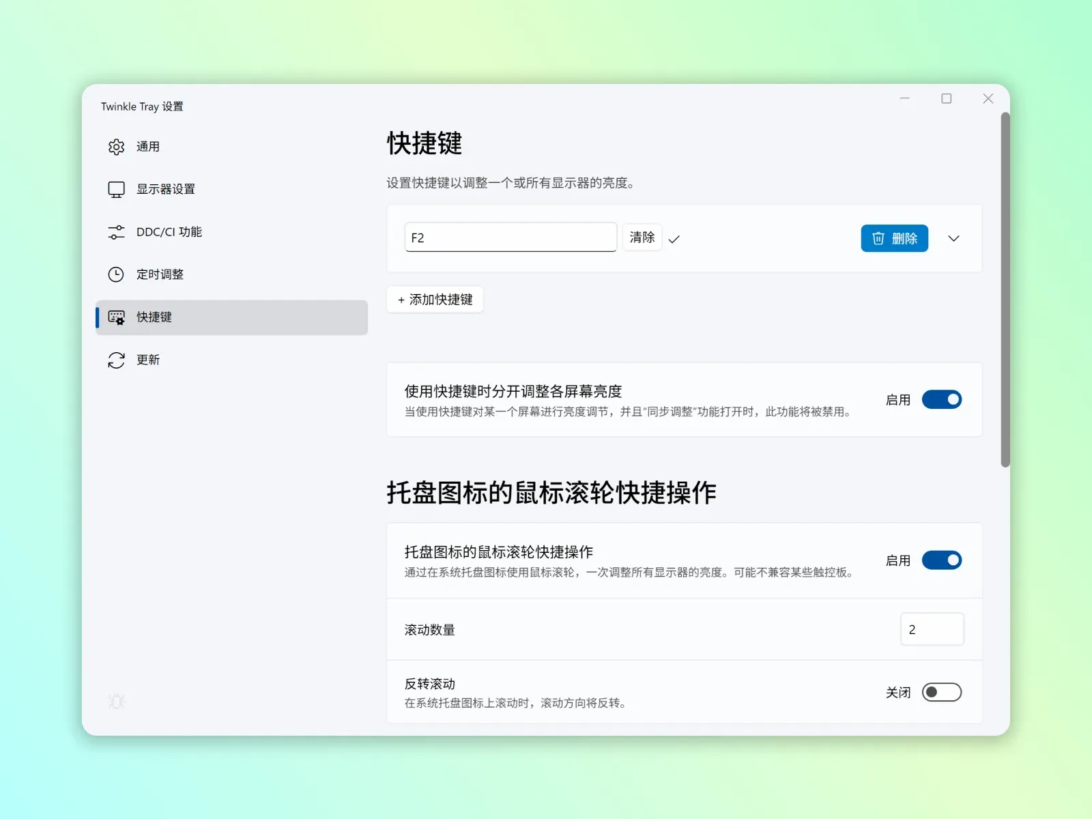The height and width of the screenshot is (819, 1092).
Task: Switch to the 定时调整 page
Action: 232,274
